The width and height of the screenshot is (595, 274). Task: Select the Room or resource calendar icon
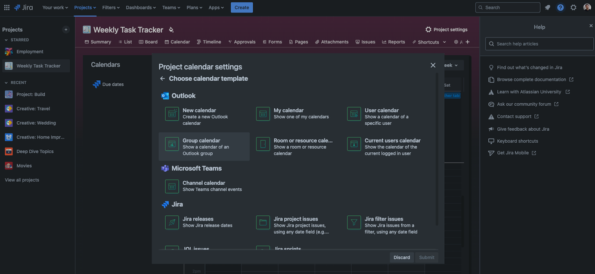(263, 144)
